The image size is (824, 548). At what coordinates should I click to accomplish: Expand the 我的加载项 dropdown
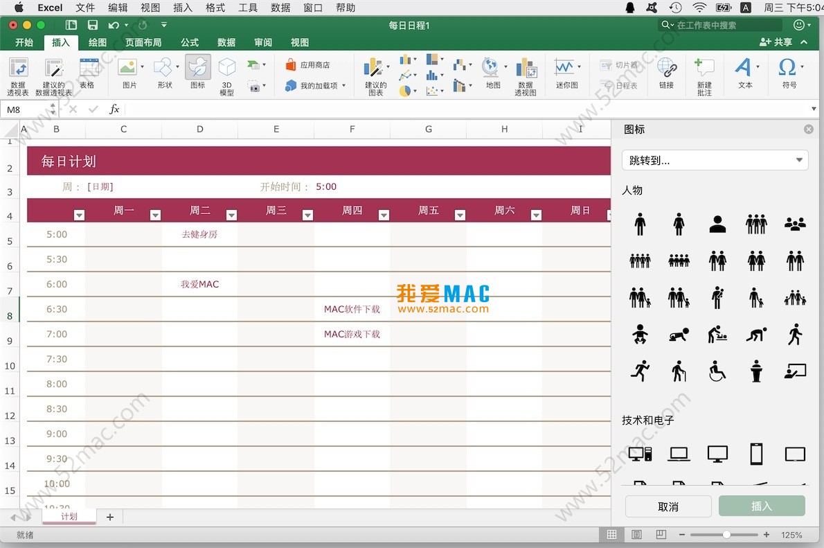point(344,86)
